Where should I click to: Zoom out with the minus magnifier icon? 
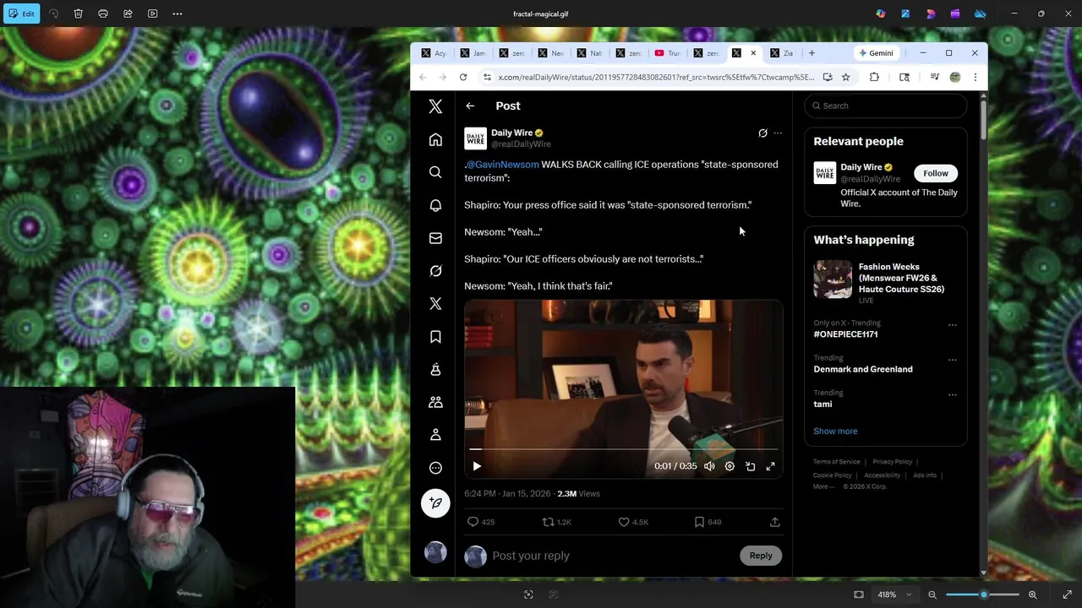click(x=932, y=594)
